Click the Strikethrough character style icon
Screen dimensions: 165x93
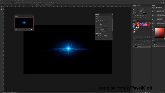point(145,16)
